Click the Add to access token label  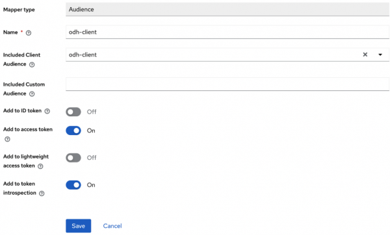point(27,129)
